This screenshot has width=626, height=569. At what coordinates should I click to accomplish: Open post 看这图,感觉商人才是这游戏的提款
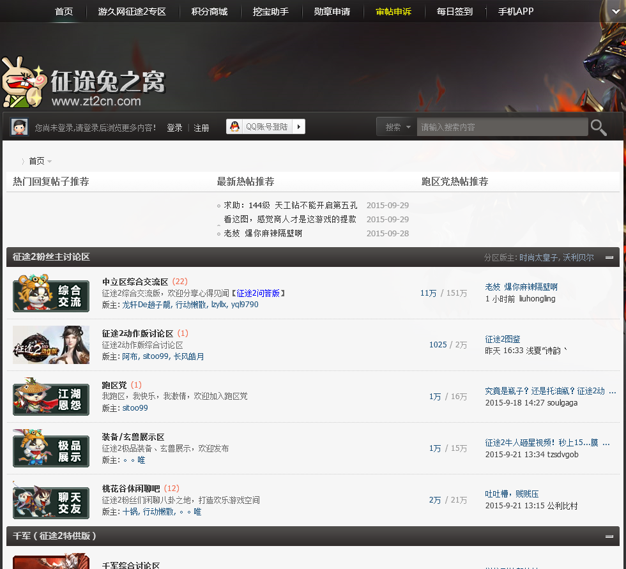290,219
